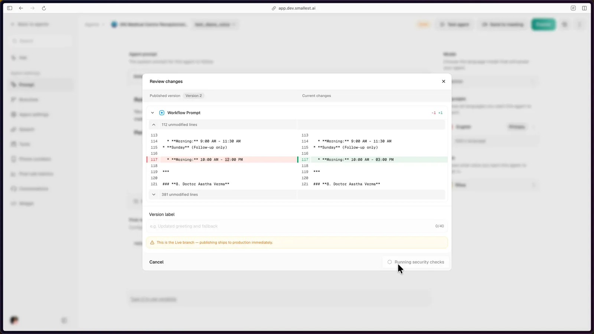Select Doctor Aastha Verma line in current changes
The image size is (594, 334).
point(347,184)
